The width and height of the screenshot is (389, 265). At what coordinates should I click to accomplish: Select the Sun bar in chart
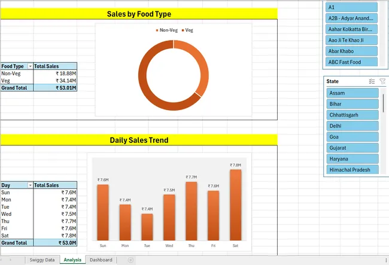[103, 212]
